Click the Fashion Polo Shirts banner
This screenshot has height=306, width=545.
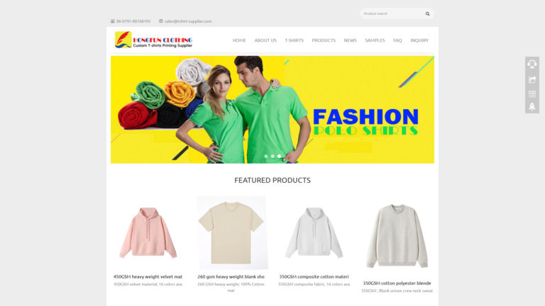272,110
